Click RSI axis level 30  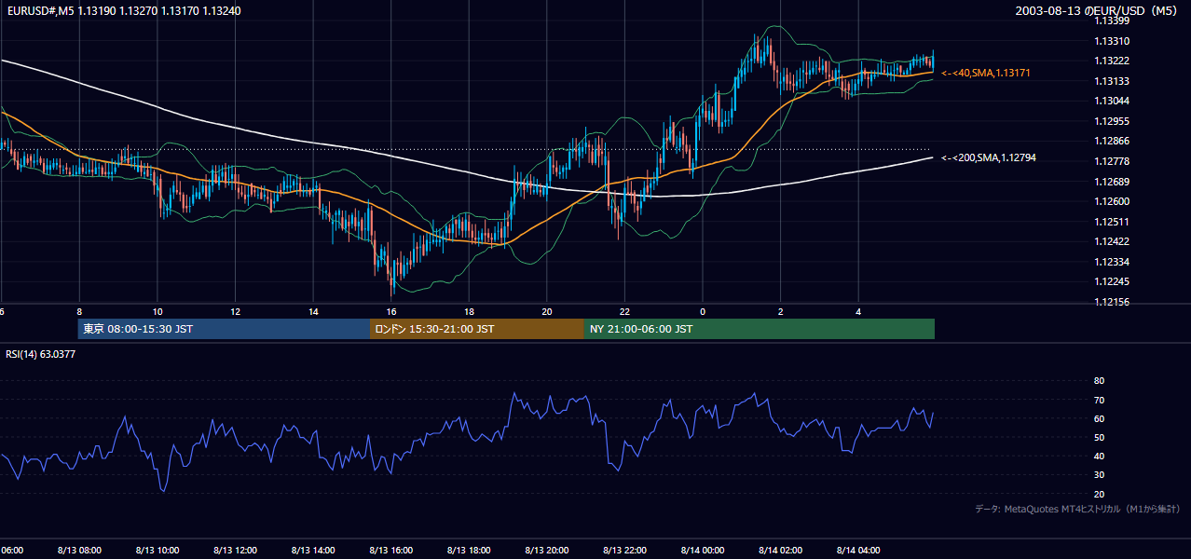(1099, 475)
